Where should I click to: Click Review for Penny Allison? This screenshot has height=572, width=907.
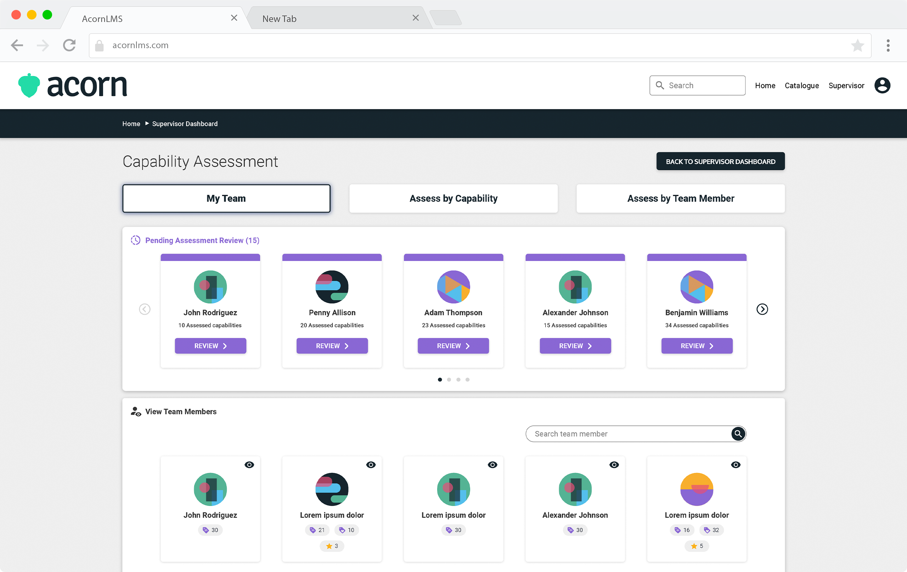[332, 346]
